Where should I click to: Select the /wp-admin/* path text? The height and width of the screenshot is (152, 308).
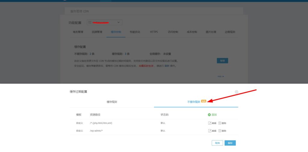click(x=96, y=131)
